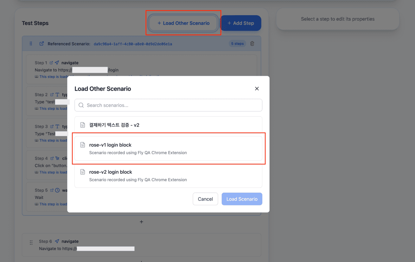The width and height of the screenshot is (415, 262).
Task: Click Step 4 external link icon
Action: tap(52, 158)
